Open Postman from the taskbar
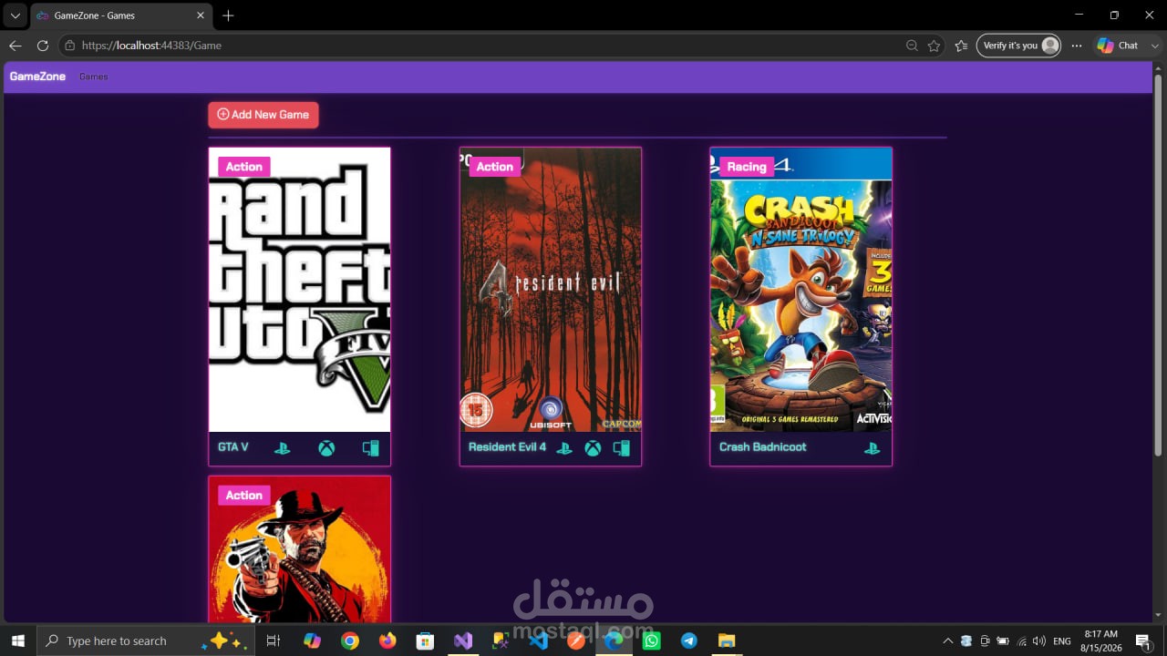 (x=576, y=641)
